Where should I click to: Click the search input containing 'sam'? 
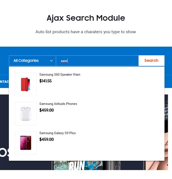tap(97, 61)
